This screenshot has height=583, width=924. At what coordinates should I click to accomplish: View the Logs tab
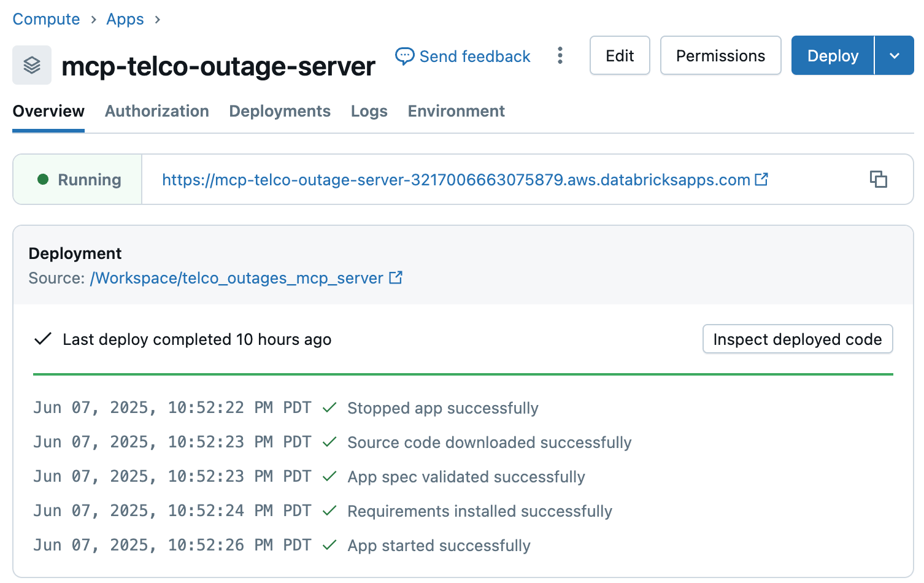[369, 111]
